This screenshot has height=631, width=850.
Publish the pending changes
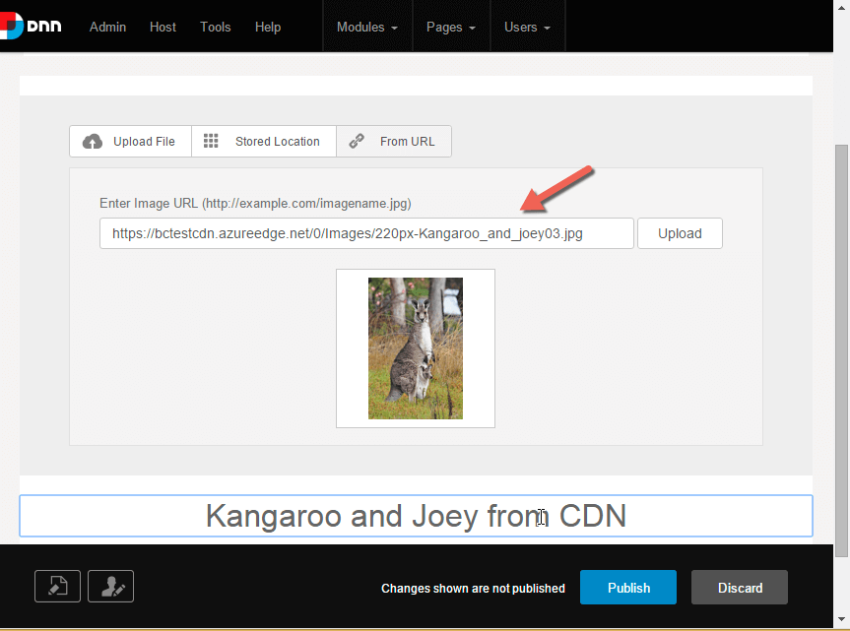(x=628, y=588)
